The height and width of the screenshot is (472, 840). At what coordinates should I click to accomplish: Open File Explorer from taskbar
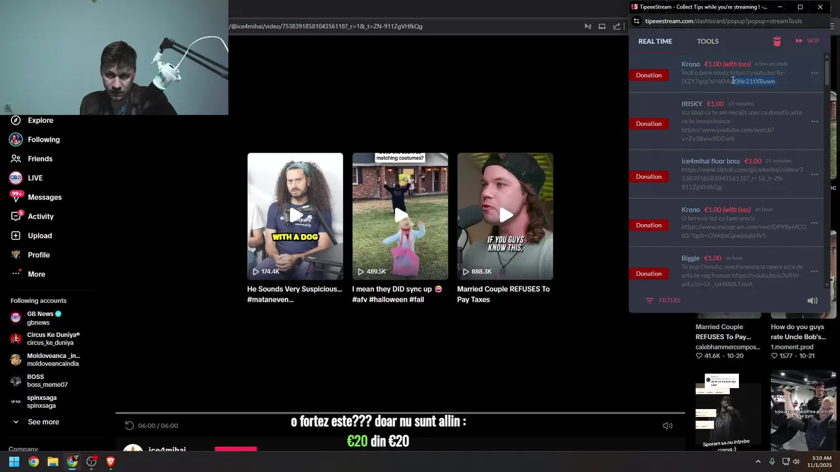pyautogui.click(x=52, y=462)
